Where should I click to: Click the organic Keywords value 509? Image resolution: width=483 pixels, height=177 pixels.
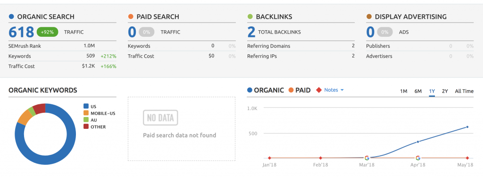91,56
